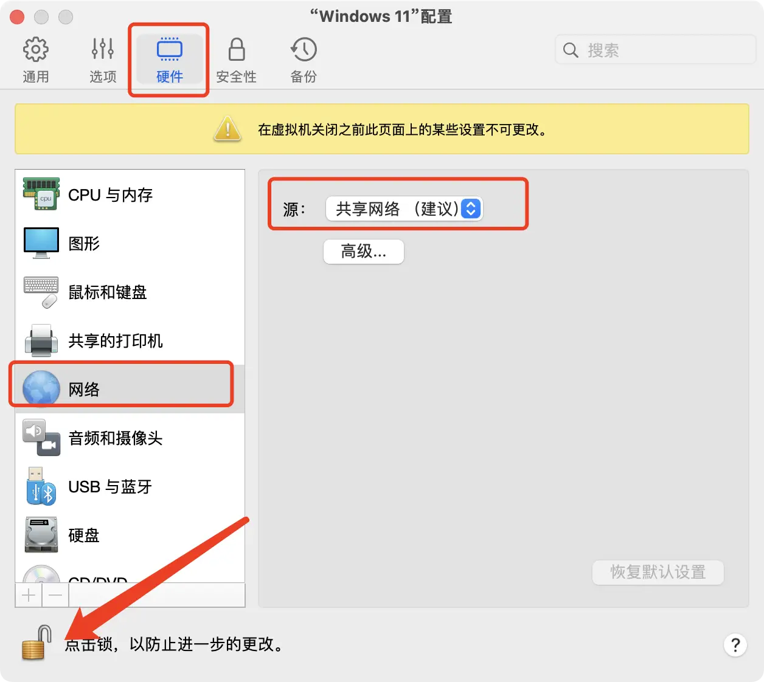The width and height of the screenshot is (764, 682).
Task: Click the plus button to add hardware
Action: (29, 595)
